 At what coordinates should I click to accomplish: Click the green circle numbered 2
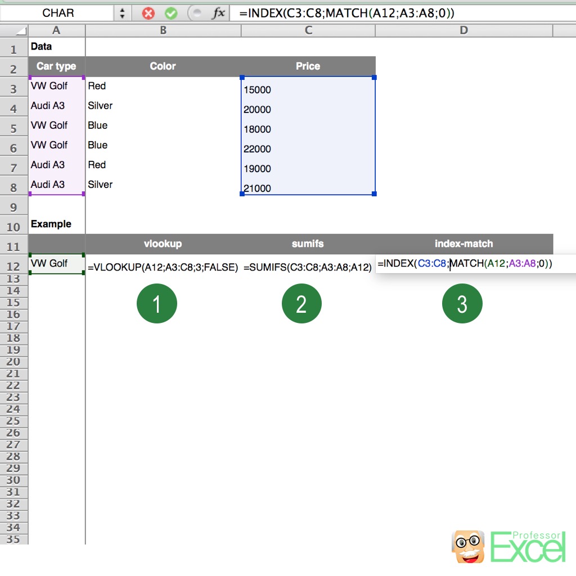point(301,303)
